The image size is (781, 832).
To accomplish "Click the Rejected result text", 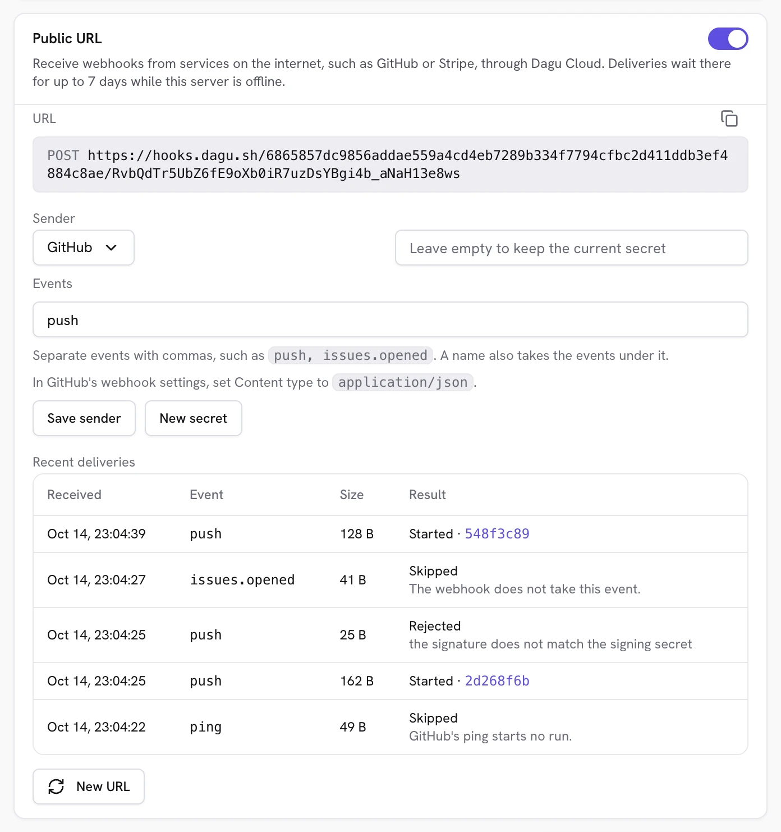I will (435, 626).
